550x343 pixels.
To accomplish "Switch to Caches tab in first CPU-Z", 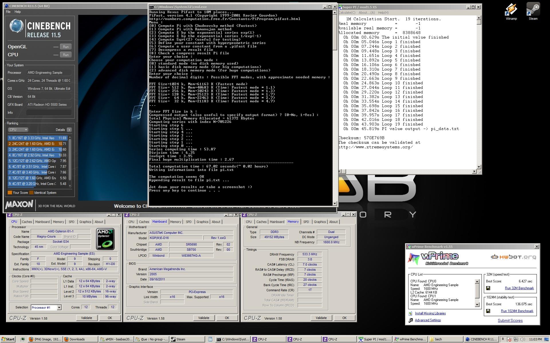I will pos(27,222).
